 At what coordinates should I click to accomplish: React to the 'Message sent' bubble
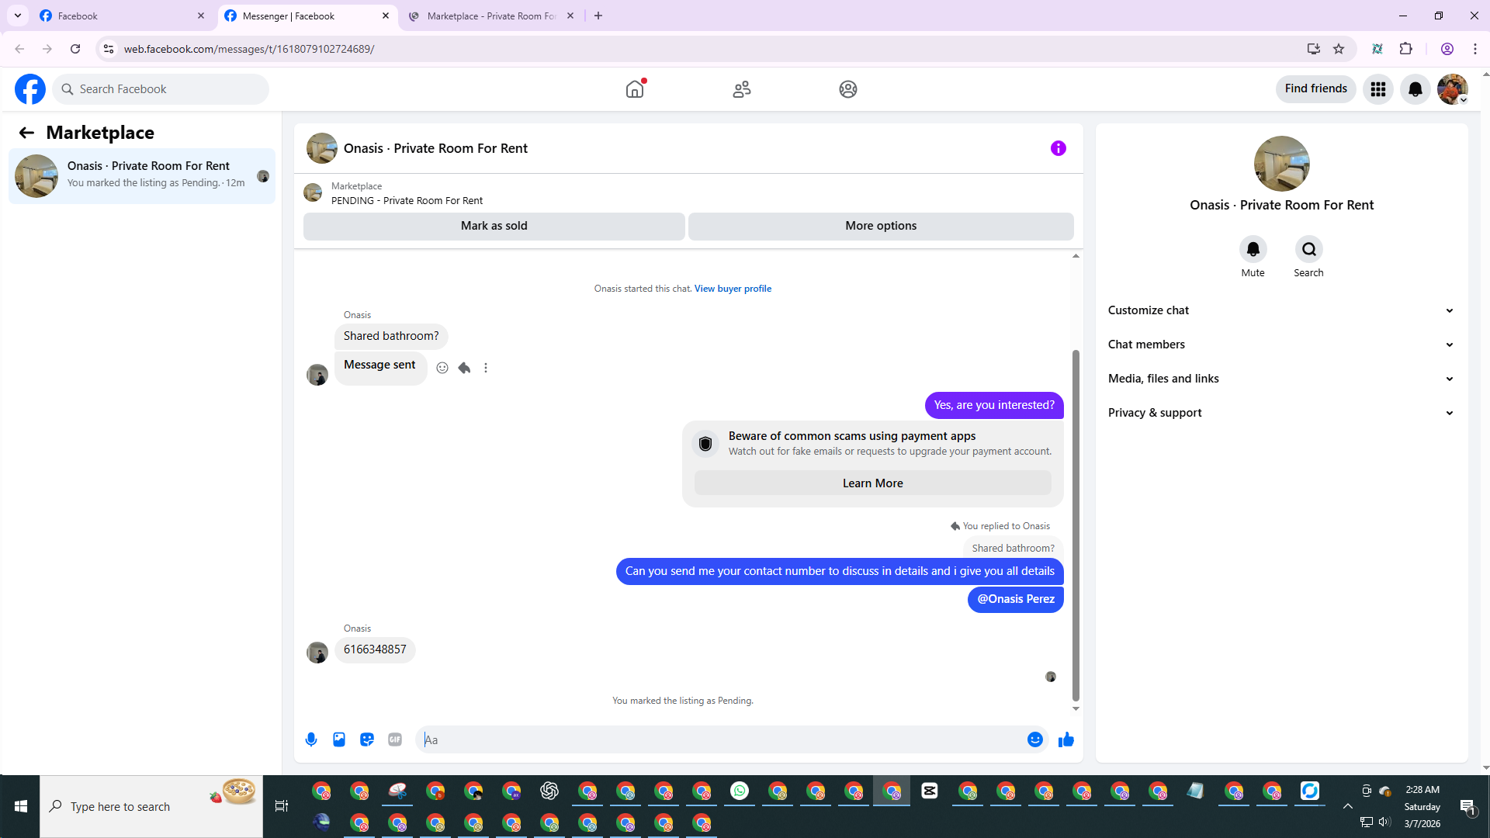click(442, 368)
